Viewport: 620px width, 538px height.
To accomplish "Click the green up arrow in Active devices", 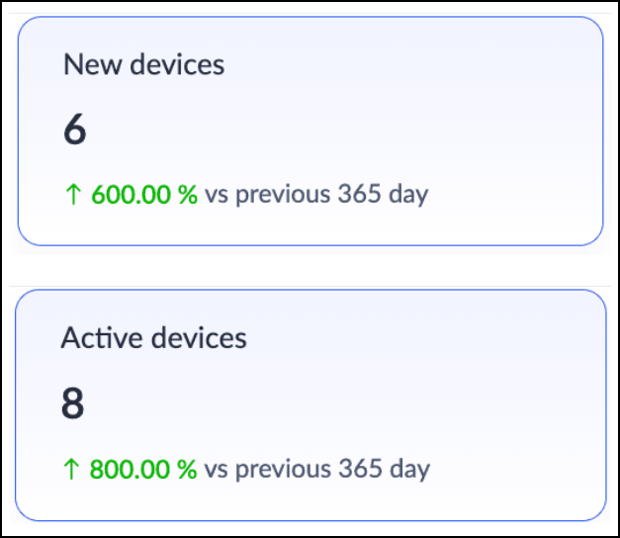I will point(71,468).
